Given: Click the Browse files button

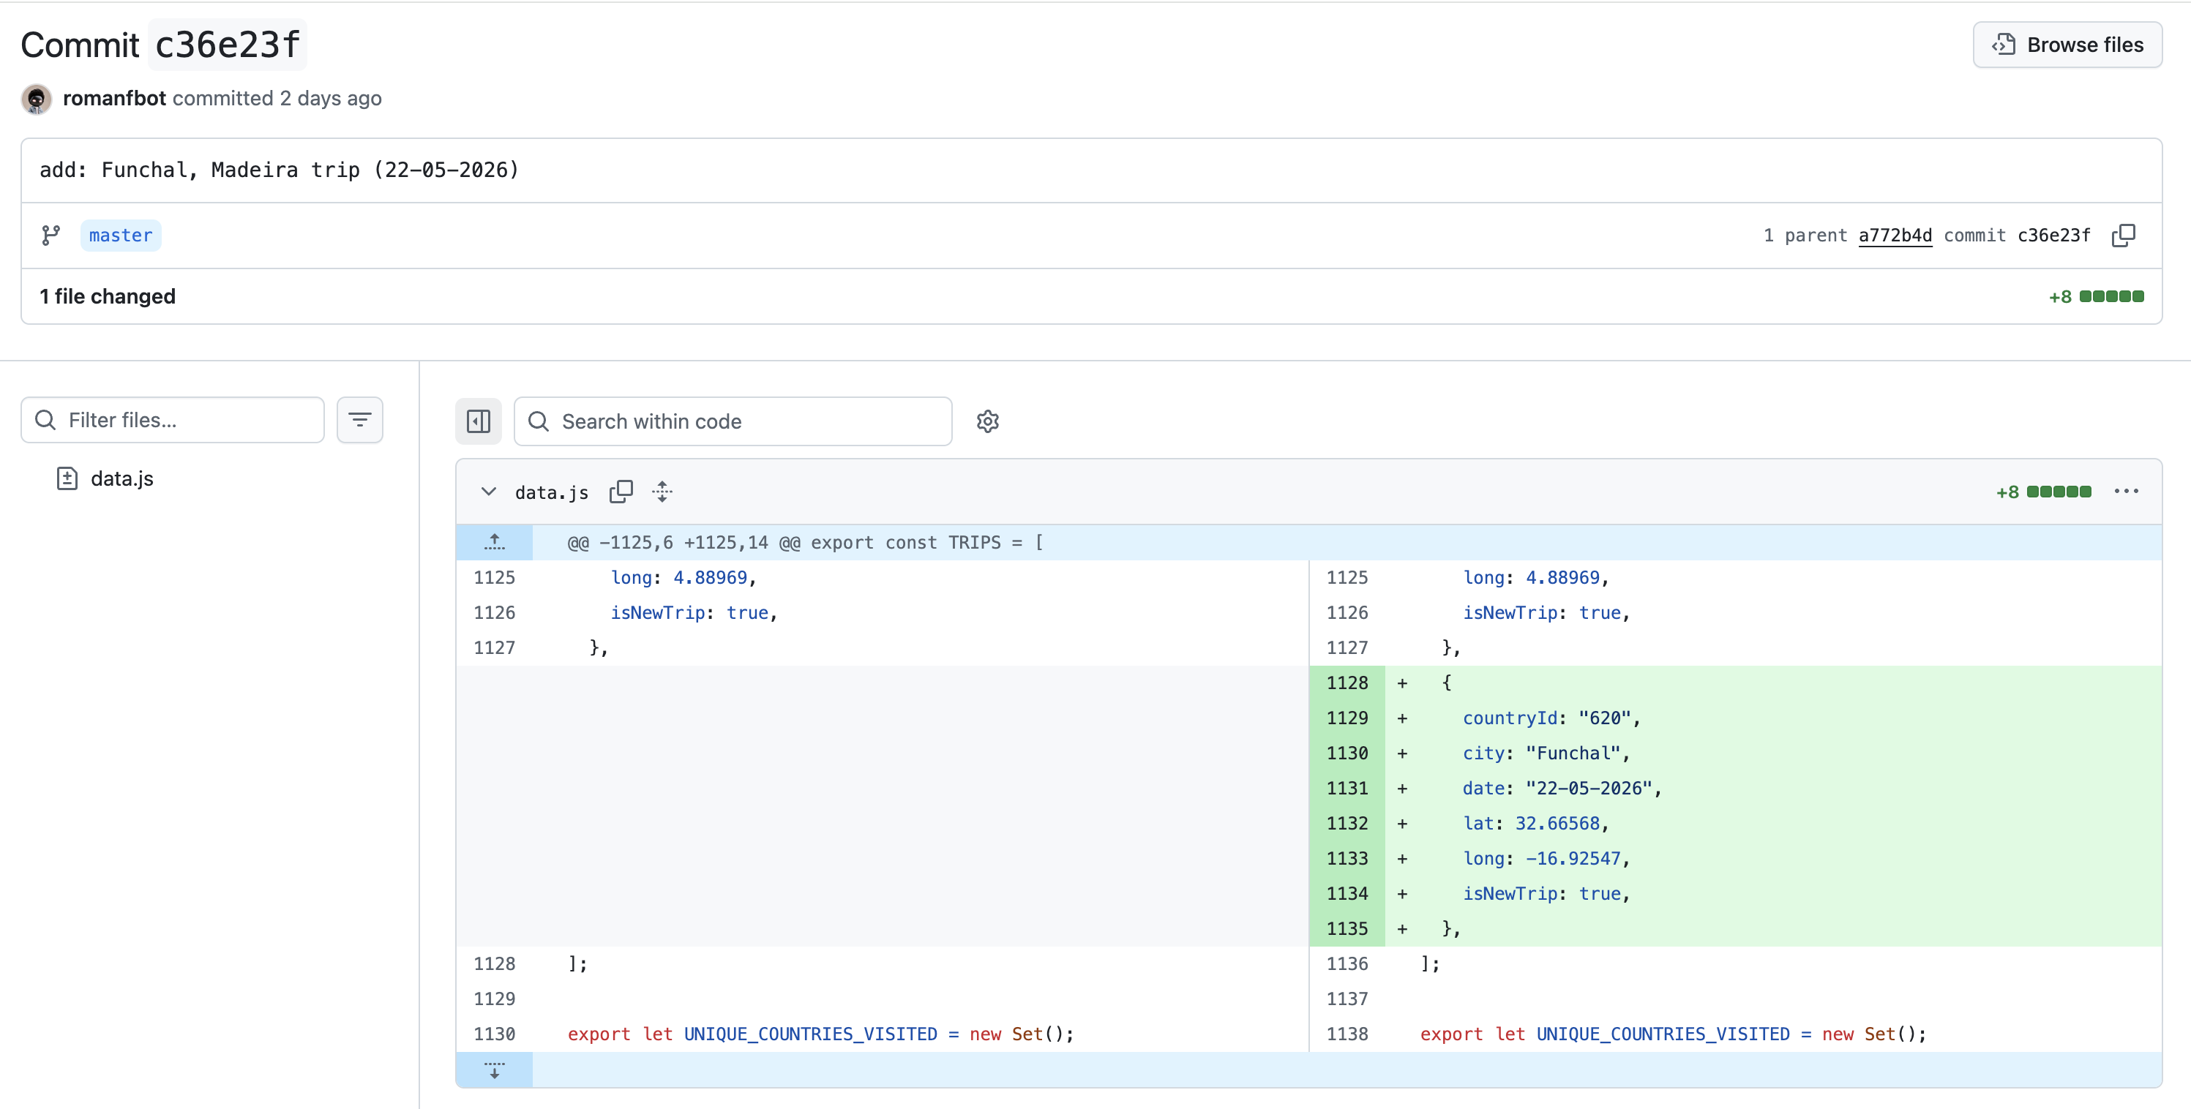Looking at the screenshot, I should pyautogui.click(x=2067, y=45).
